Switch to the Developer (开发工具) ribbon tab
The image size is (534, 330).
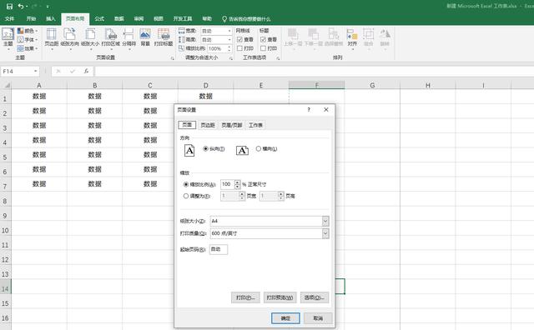pos(183,18)
